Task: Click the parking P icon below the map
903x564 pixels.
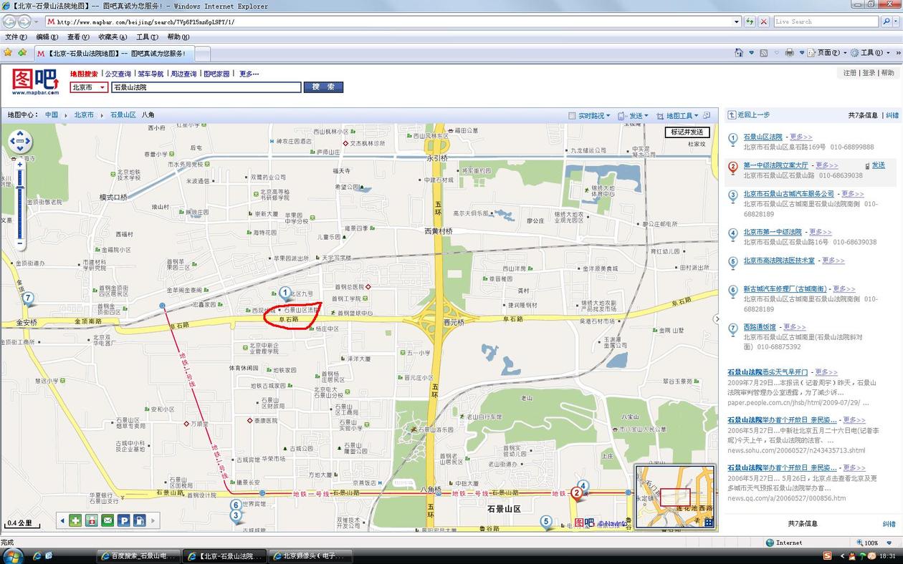Action: coord(124,520)
